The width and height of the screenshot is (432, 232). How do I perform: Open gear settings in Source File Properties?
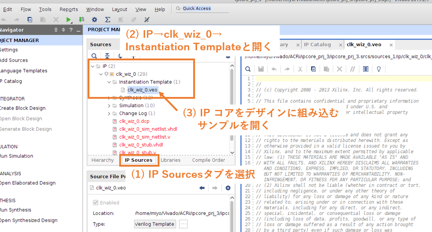click(x=228, y=188)
